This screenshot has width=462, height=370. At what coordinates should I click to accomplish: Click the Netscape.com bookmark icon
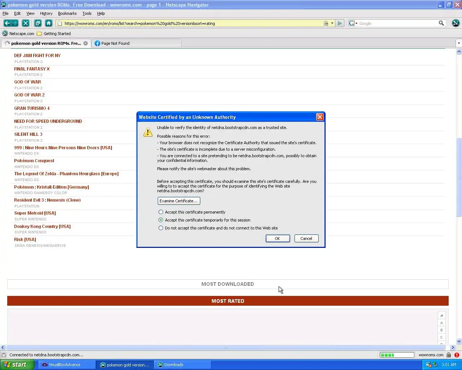(x=5, y=34)
